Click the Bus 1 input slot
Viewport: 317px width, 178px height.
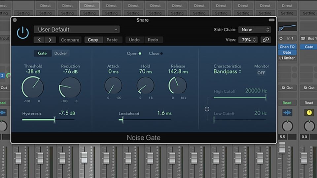click(311, 38)
